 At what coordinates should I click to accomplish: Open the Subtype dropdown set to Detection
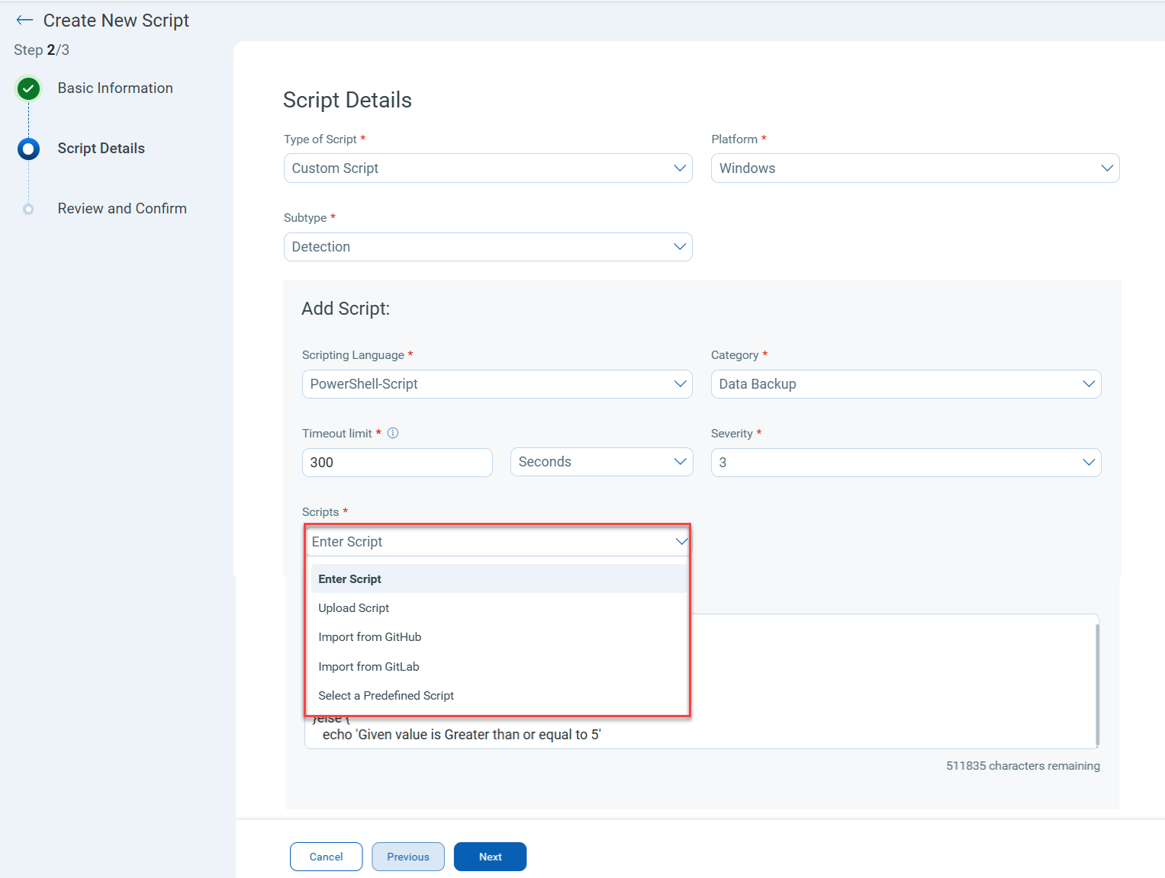[x=488, y=247]
